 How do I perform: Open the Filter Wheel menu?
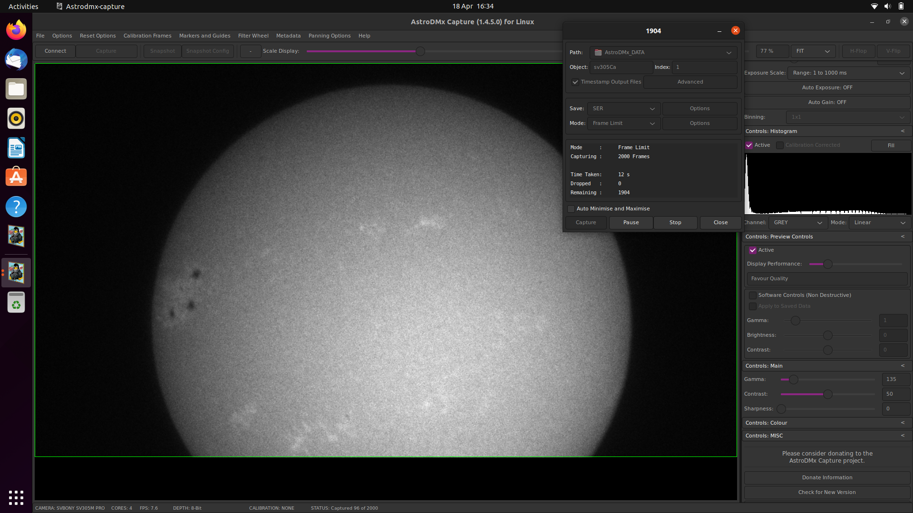[x=253, y=36]
